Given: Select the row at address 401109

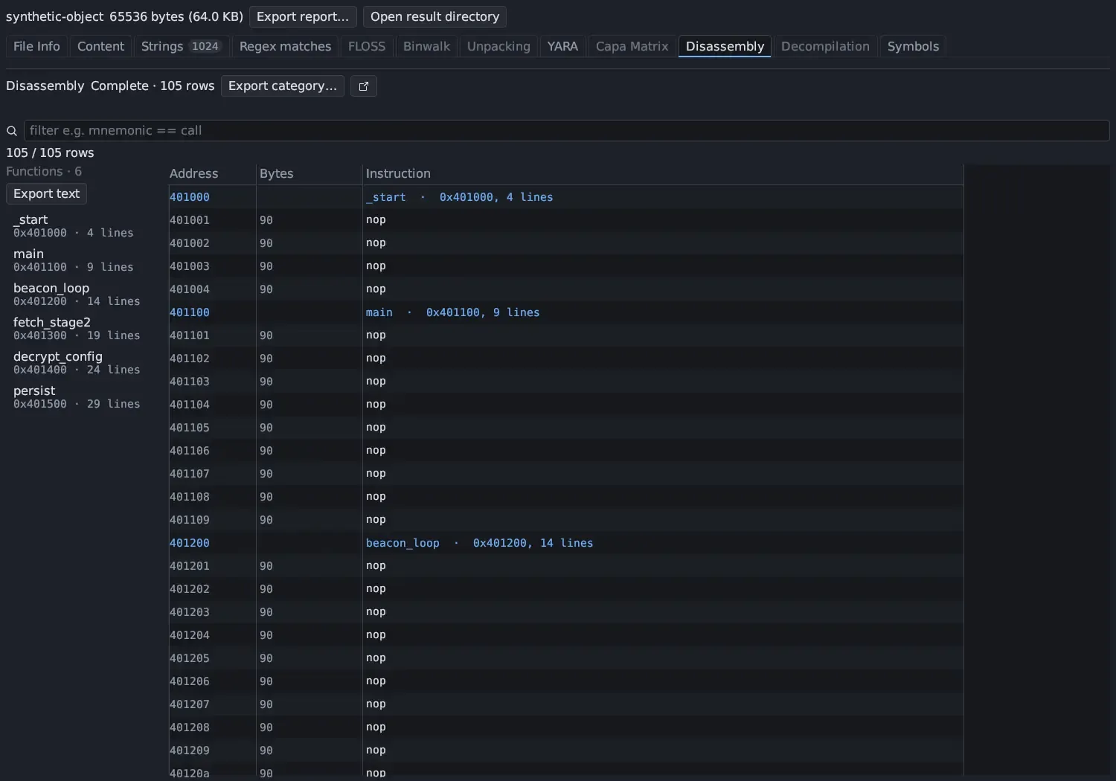Looking at the screenshot, I should click(566, 520).
